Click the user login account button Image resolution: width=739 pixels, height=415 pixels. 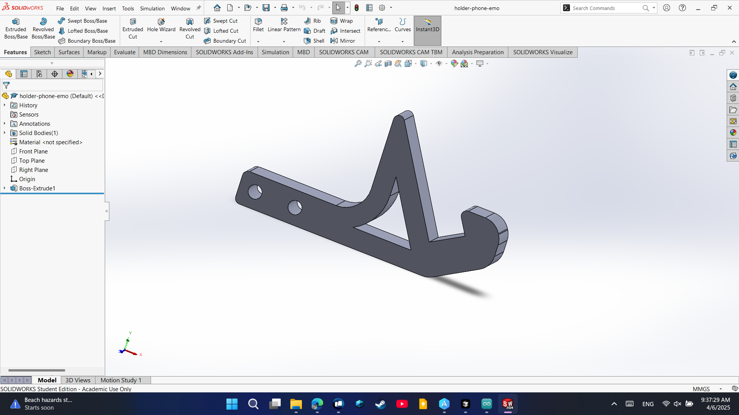coord(667,8)
